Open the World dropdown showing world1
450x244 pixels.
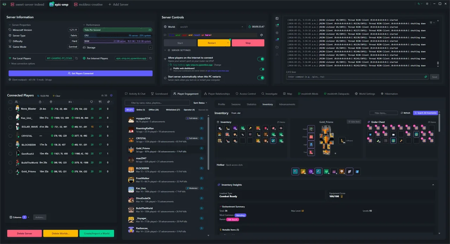(x=212, y=27)
